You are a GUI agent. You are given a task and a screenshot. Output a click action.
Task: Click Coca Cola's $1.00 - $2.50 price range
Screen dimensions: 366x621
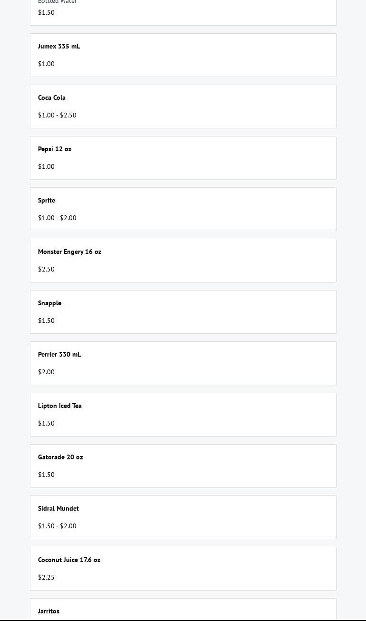(x=57, y=116)
